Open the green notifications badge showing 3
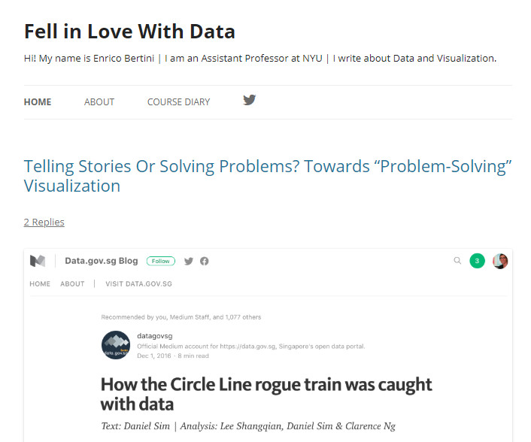Screen dimensions: 531x442 tap(477, 261)
